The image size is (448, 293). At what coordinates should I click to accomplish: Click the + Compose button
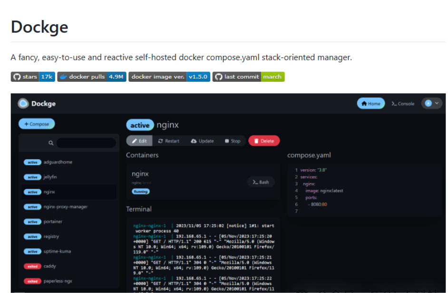(37, 124)
